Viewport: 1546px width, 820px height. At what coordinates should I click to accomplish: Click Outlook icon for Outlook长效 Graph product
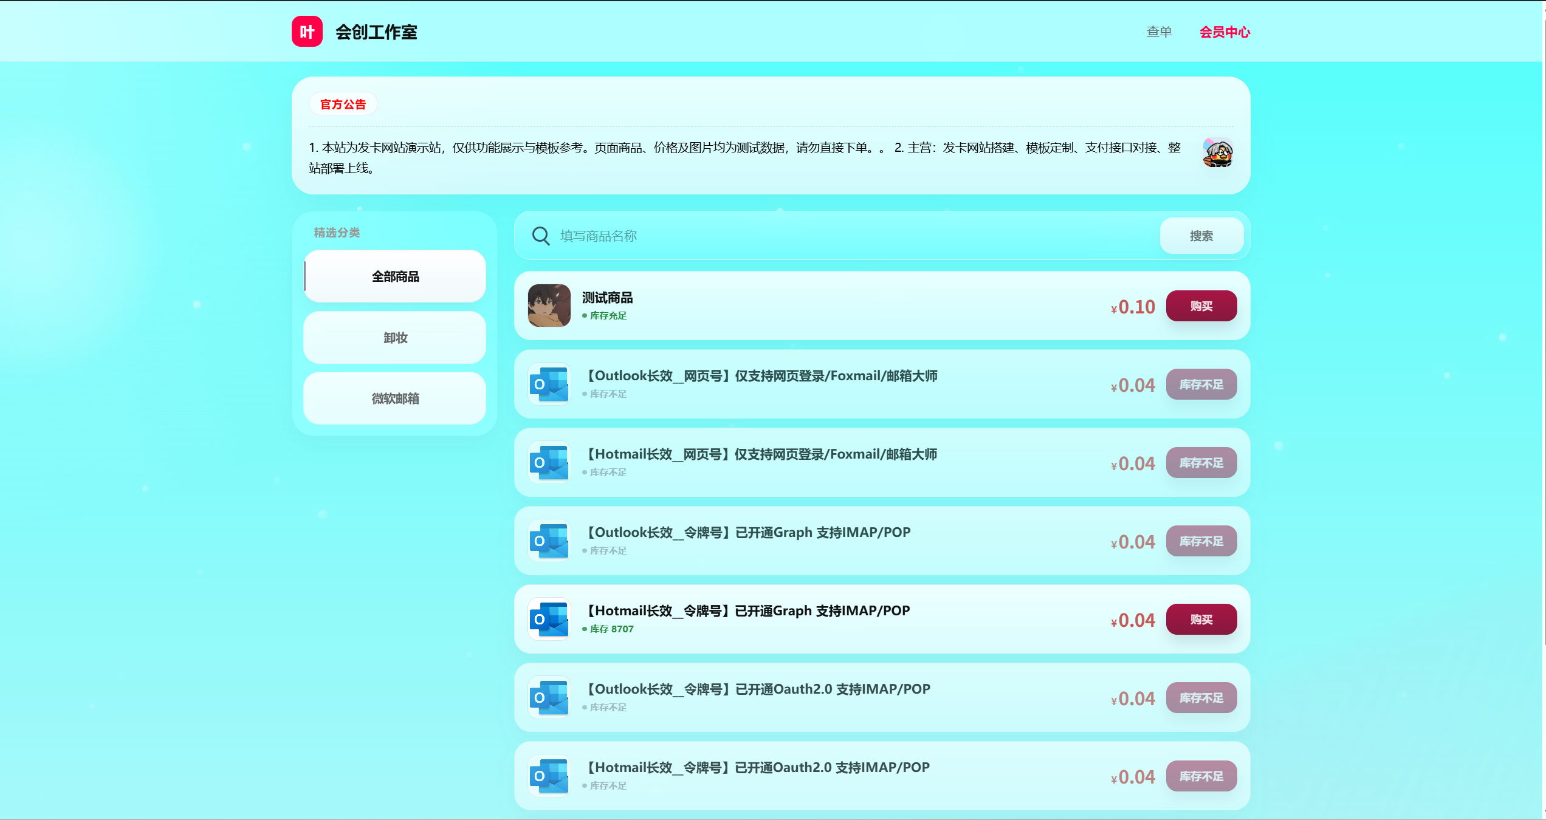pyautogui.click(x=549, y=541)
